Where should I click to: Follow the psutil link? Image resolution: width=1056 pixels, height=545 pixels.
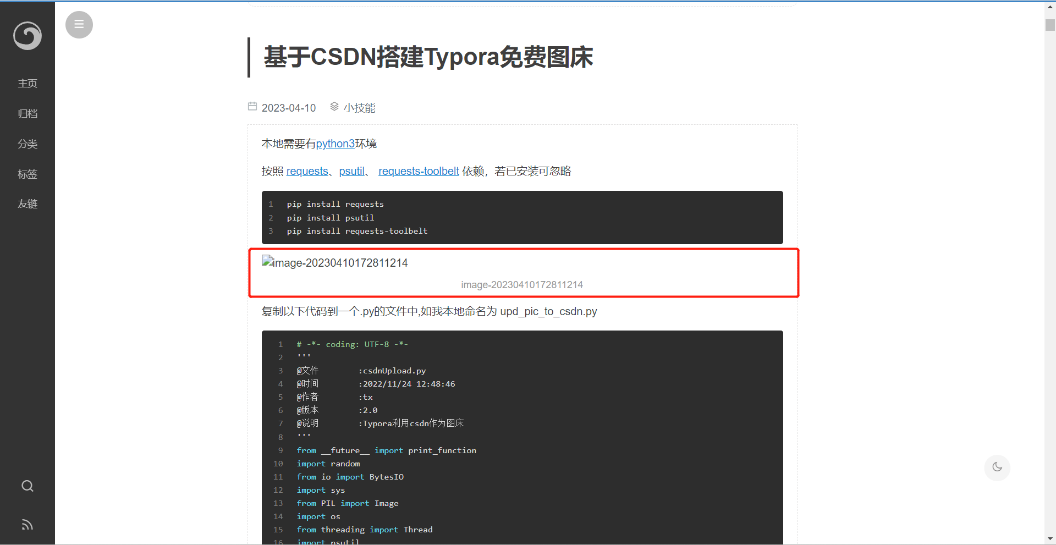[x=352, y=171]
